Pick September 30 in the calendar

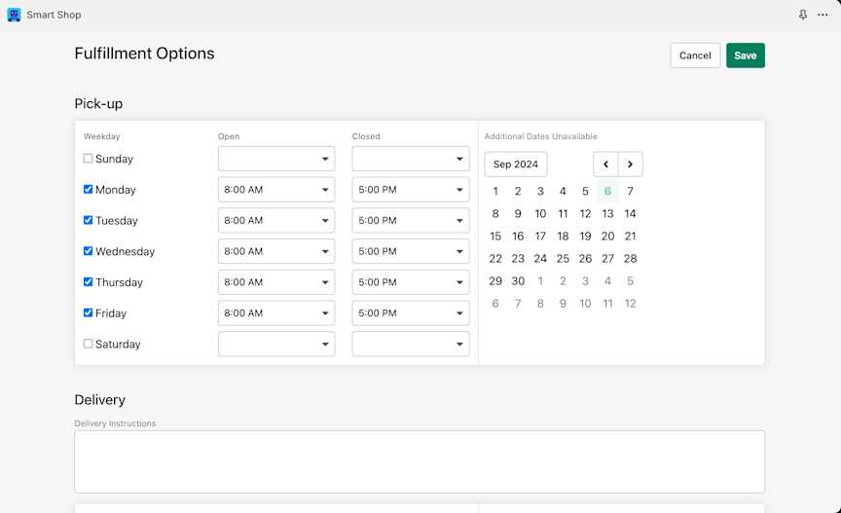(x=518, y=281)
